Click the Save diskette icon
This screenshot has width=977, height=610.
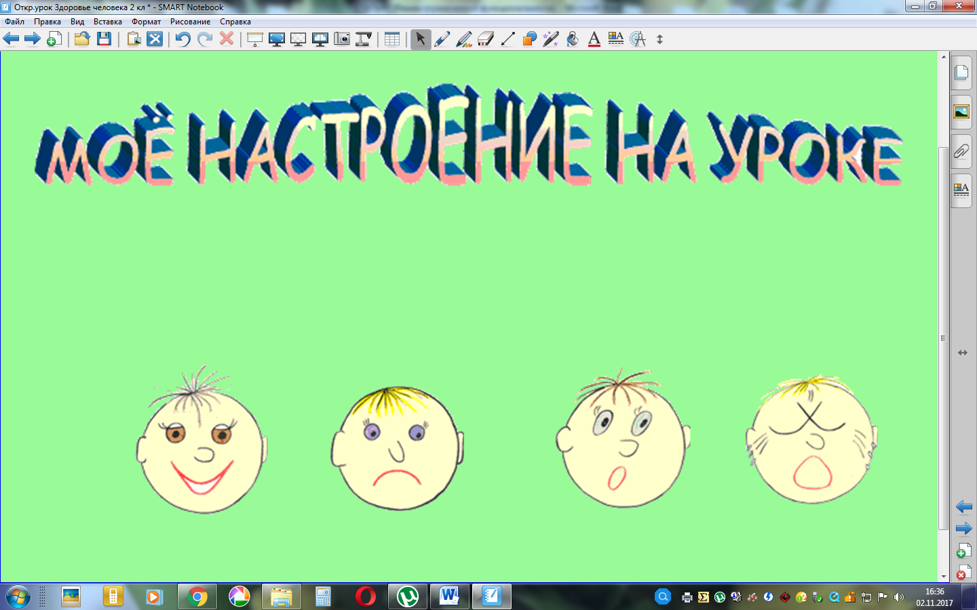(x=104, y=39)
